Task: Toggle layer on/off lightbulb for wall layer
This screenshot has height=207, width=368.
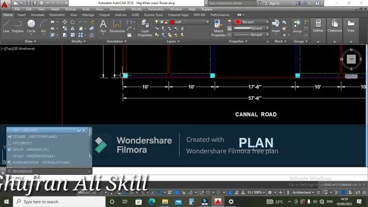Action: coord(156,22)
